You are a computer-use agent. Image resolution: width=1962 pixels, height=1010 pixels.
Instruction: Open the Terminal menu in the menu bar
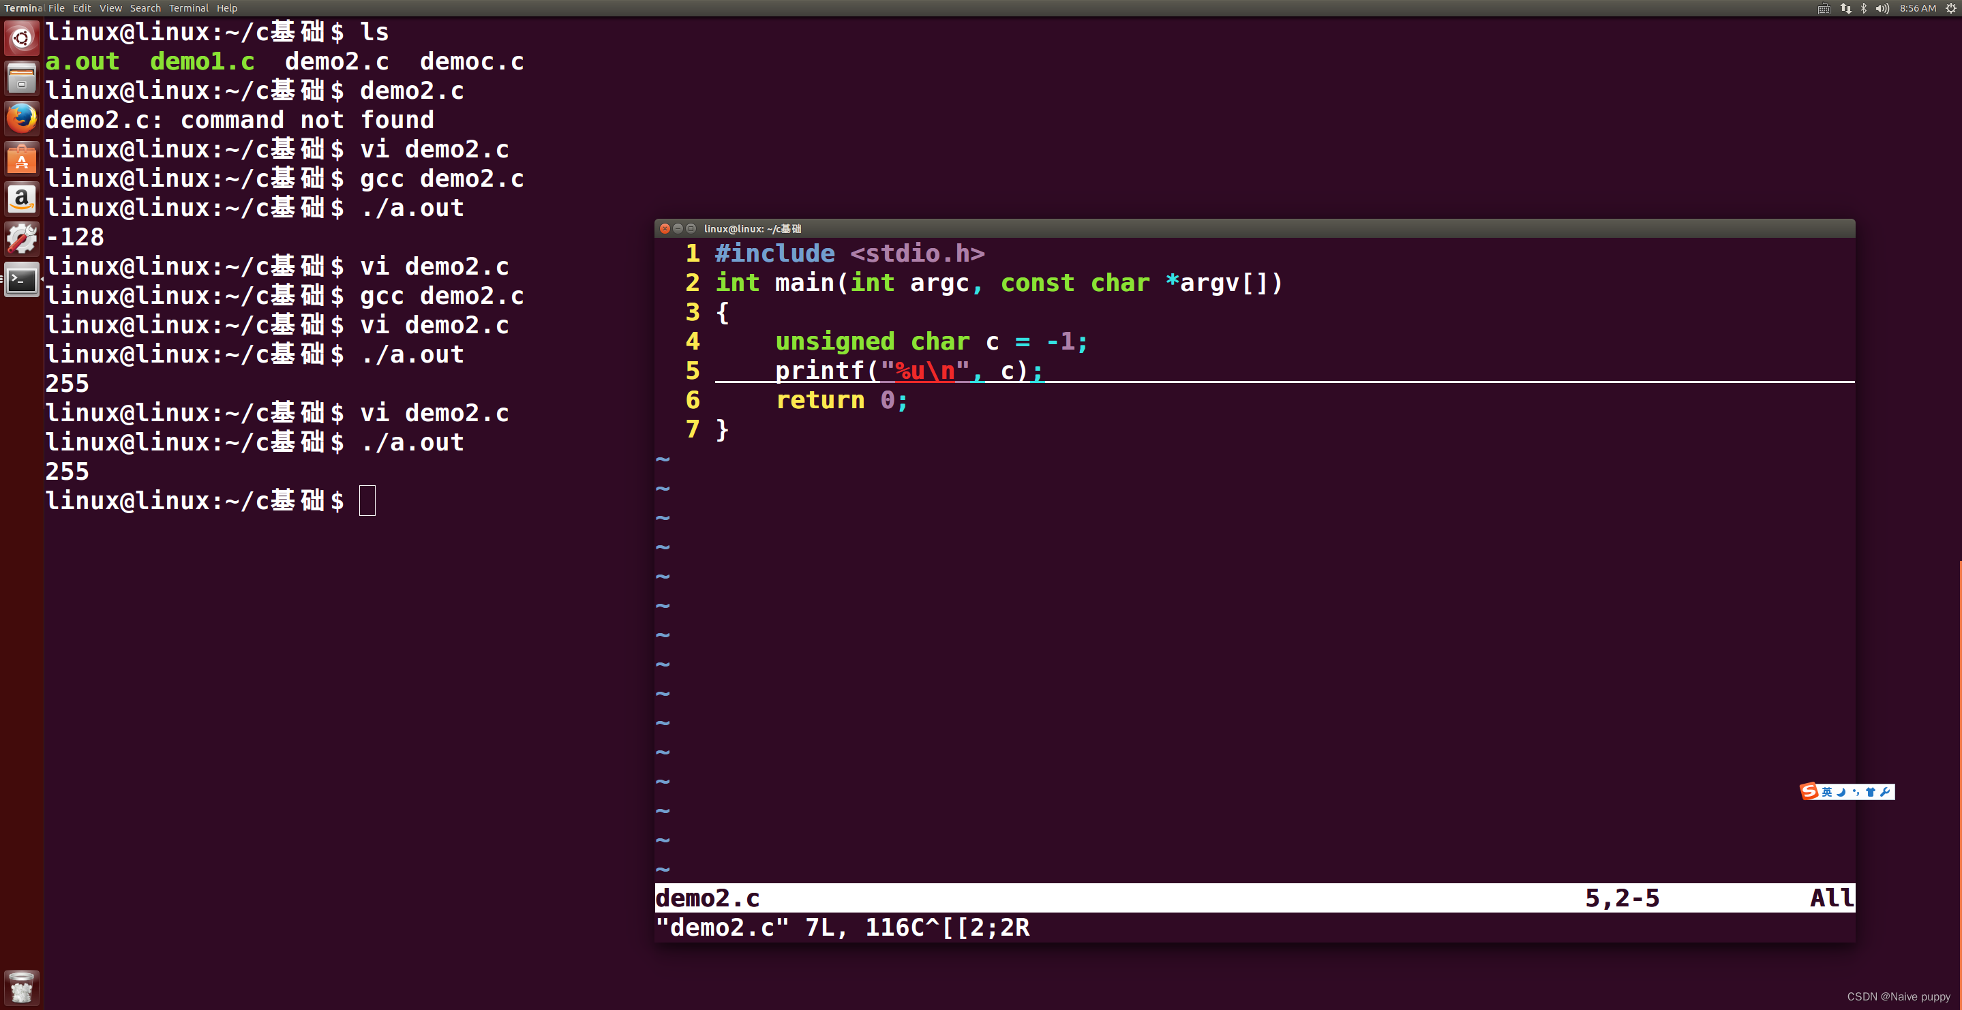[188, 7]
